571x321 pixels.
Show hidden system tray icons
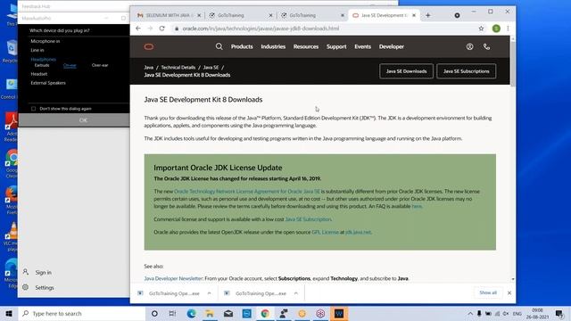pyautogui.click(x=470, y=313)
